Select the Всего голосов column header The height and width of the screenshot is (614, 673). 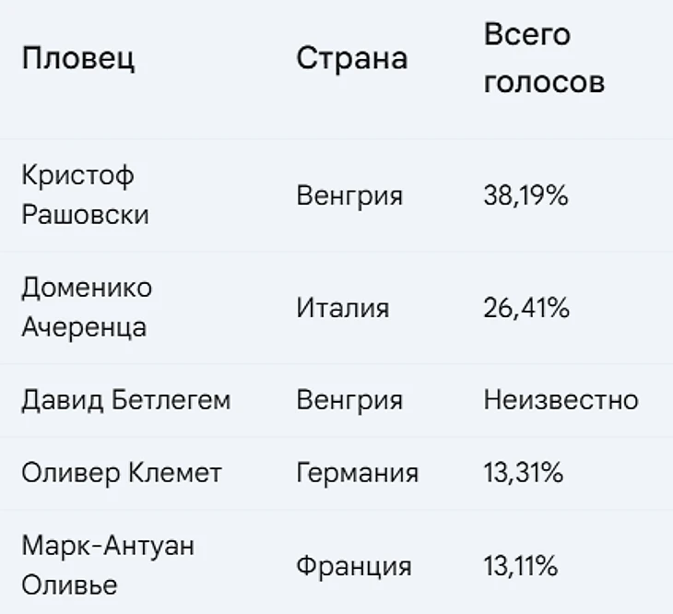[x=544, y=59]
